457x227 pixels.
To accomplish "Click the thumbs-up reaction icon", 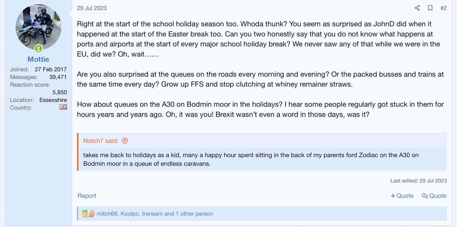I will [x=91, y=214].
